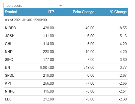Open the API symbol link
The width and height of the screenshot is (135, 104).
(x=8, y=83)
